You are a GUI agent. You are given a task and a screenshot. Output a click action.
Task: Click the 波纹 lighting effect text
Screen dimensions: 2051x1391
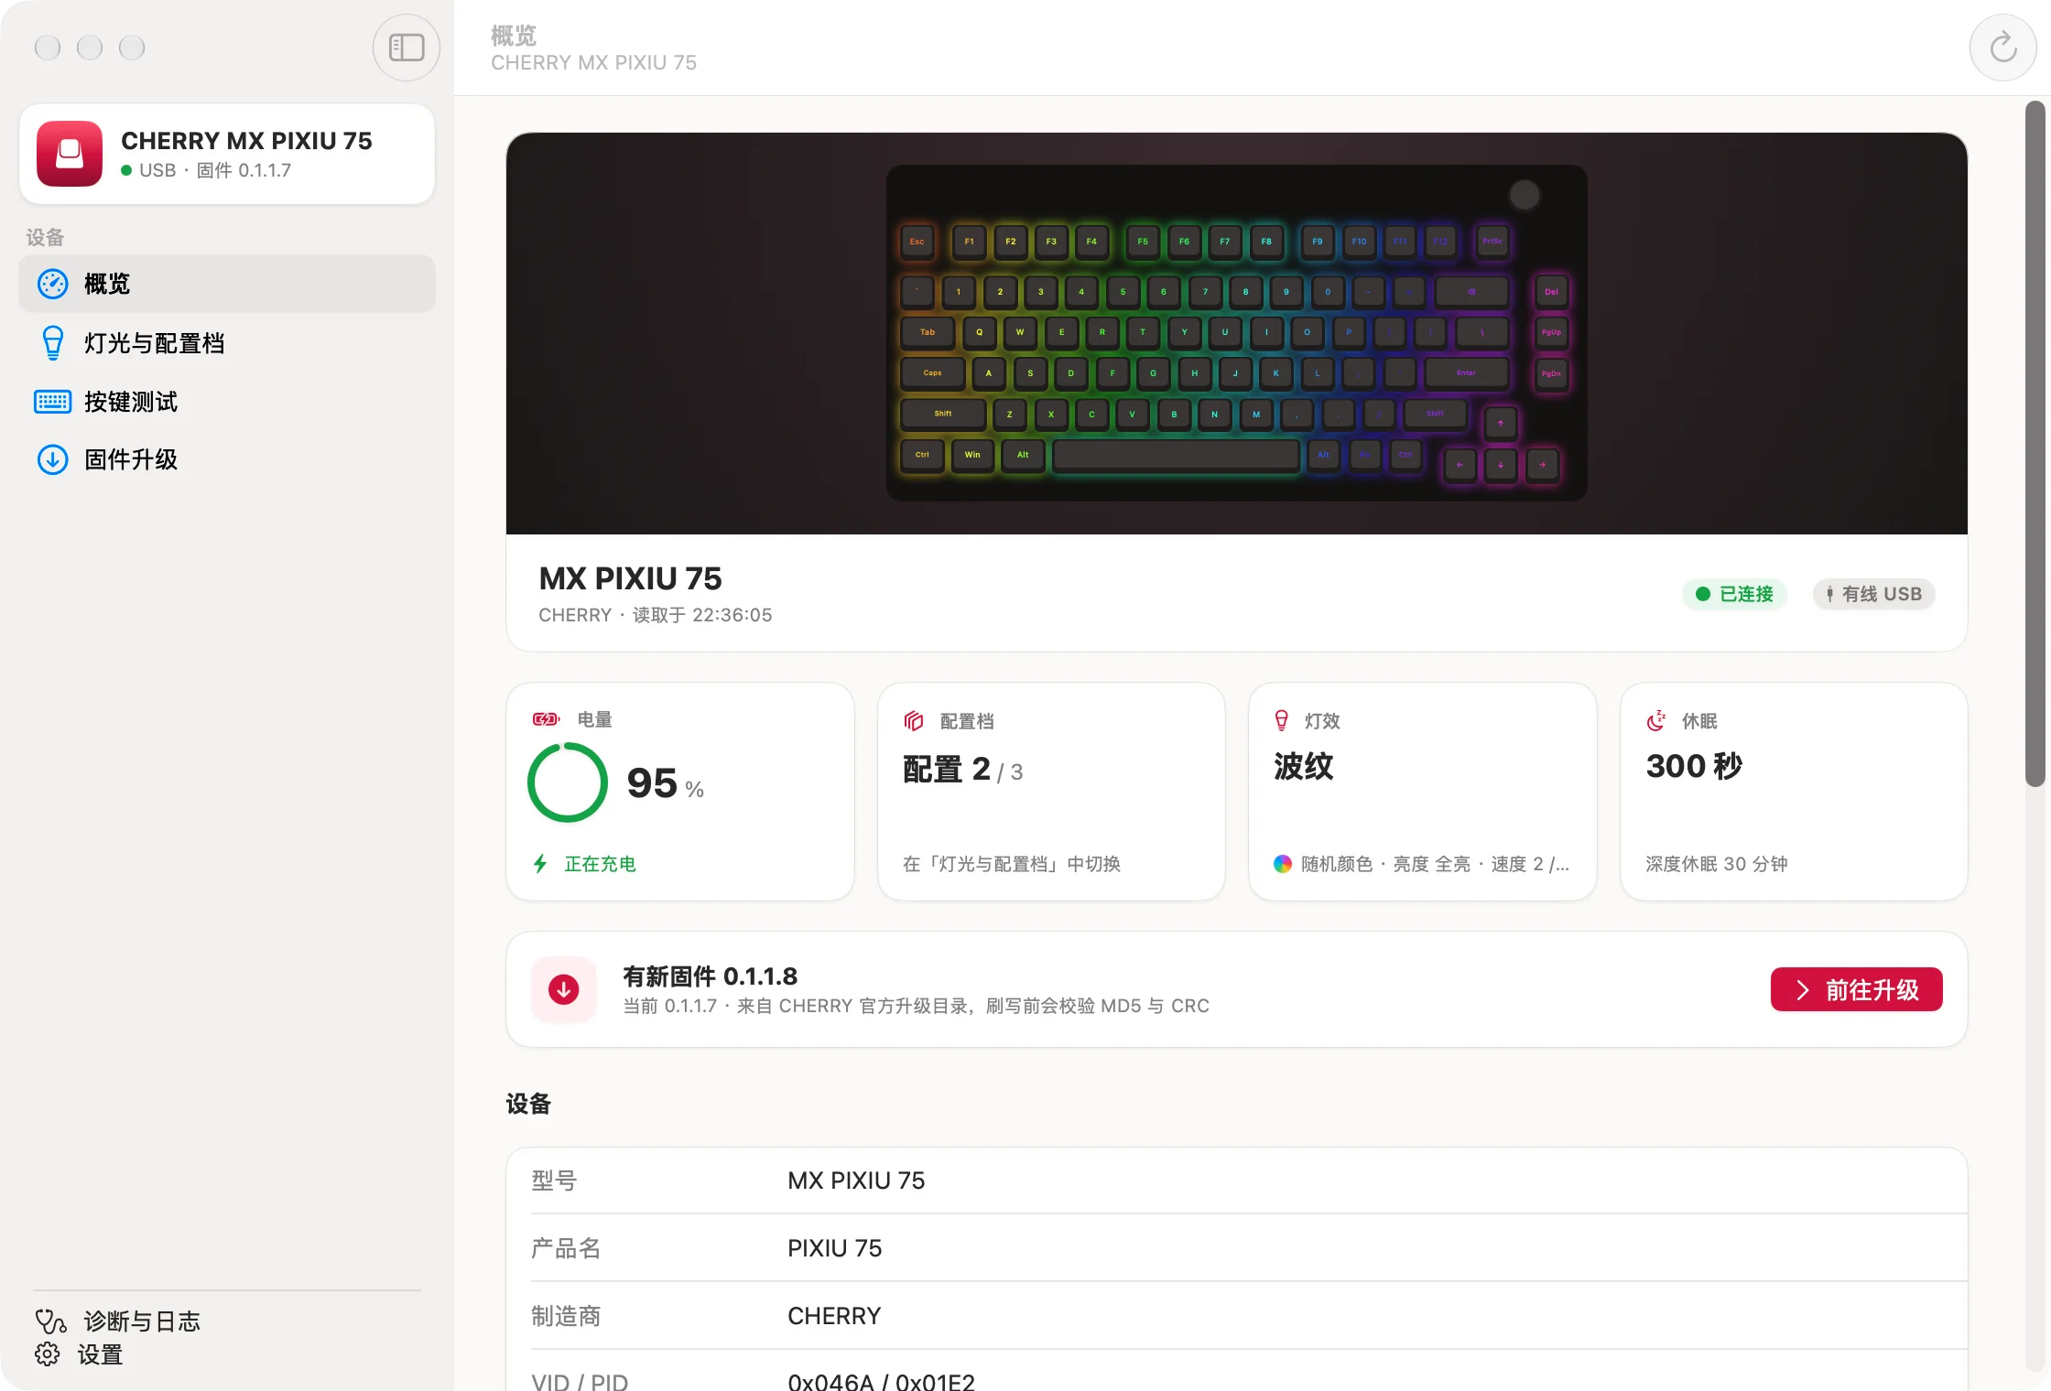click(1304, 766)
